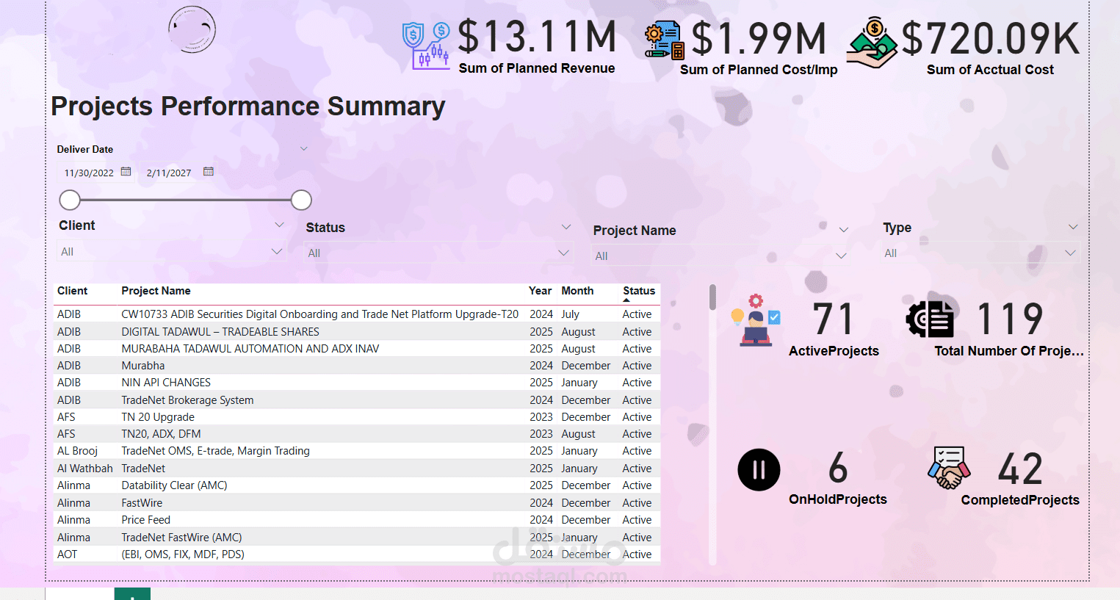Collapse the Client slicer header chevron

[279, 225]
